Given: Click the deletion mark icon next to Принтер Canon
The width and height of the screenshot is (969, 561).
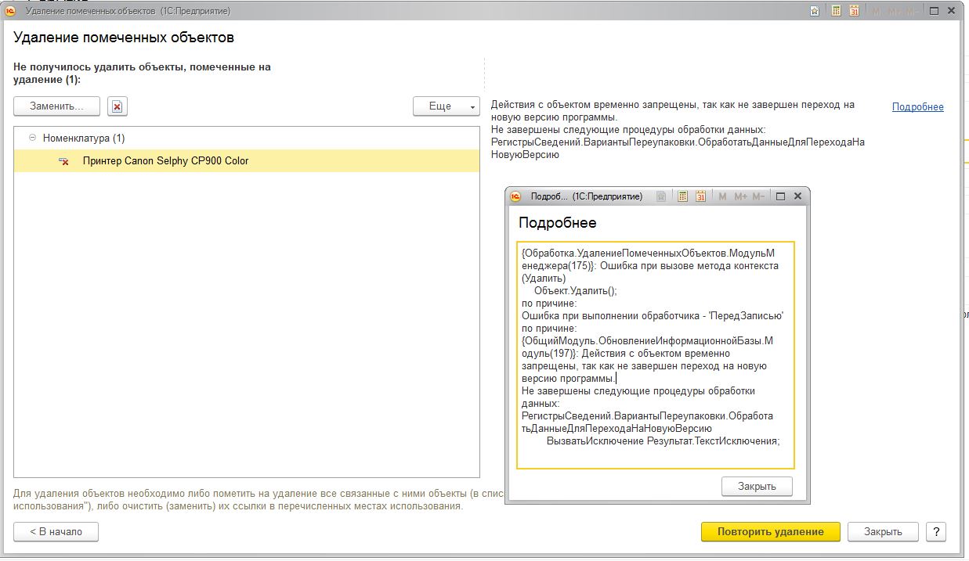Looking at the screenshot, I should pyautogui.click(x=63, y=161).
